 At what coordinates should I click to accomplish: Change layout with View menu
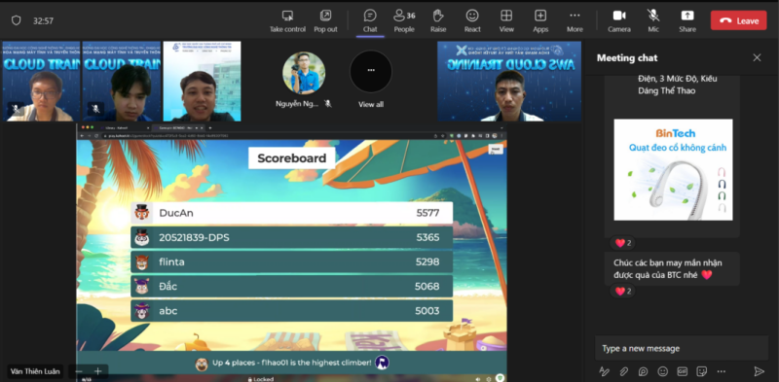coord(506,20)
